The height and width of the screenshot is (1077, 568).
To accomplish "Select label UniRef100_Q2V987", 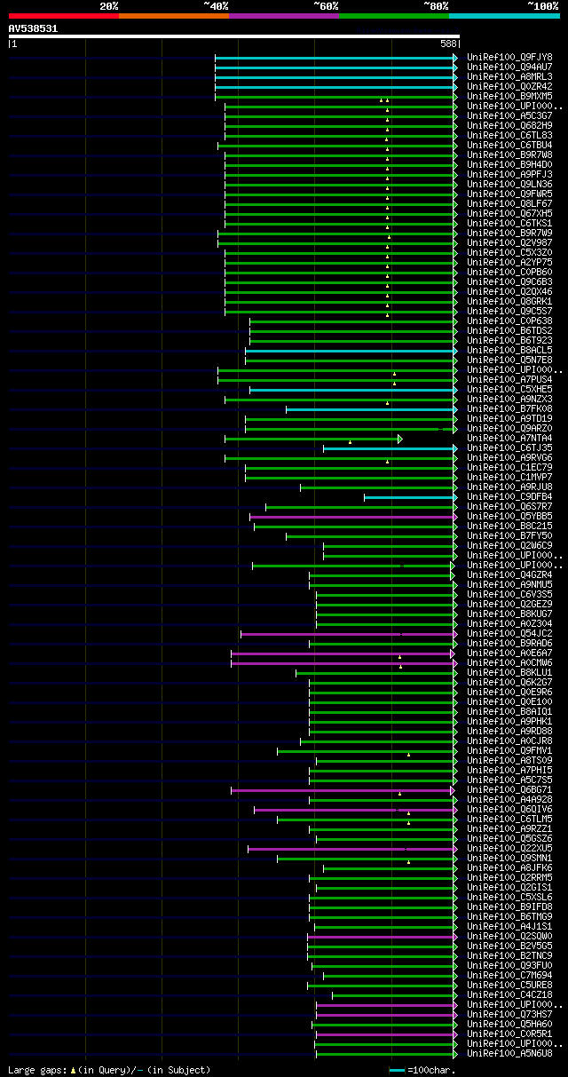I will coord(509,242).
